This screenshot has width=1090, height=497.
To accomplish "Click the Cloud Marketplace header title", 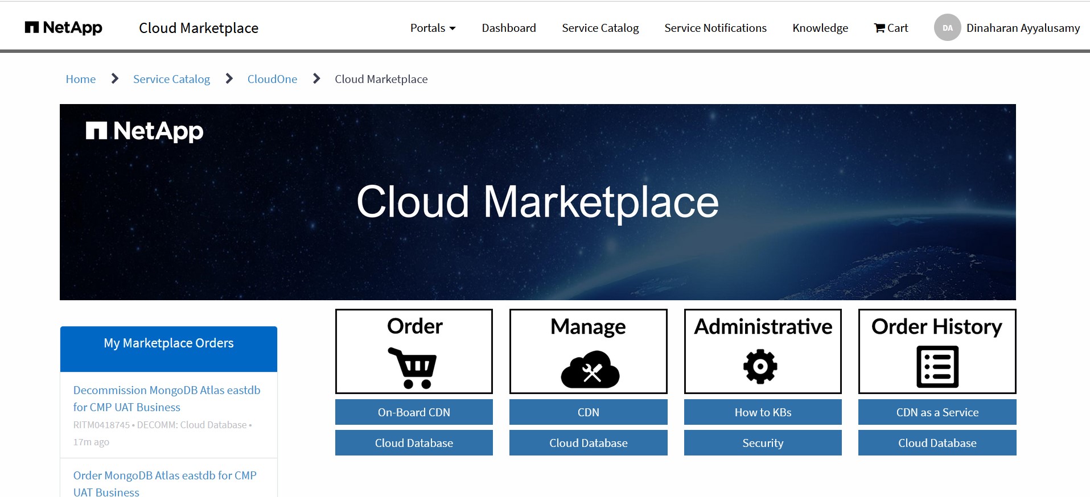I will (x=199, y=28).
